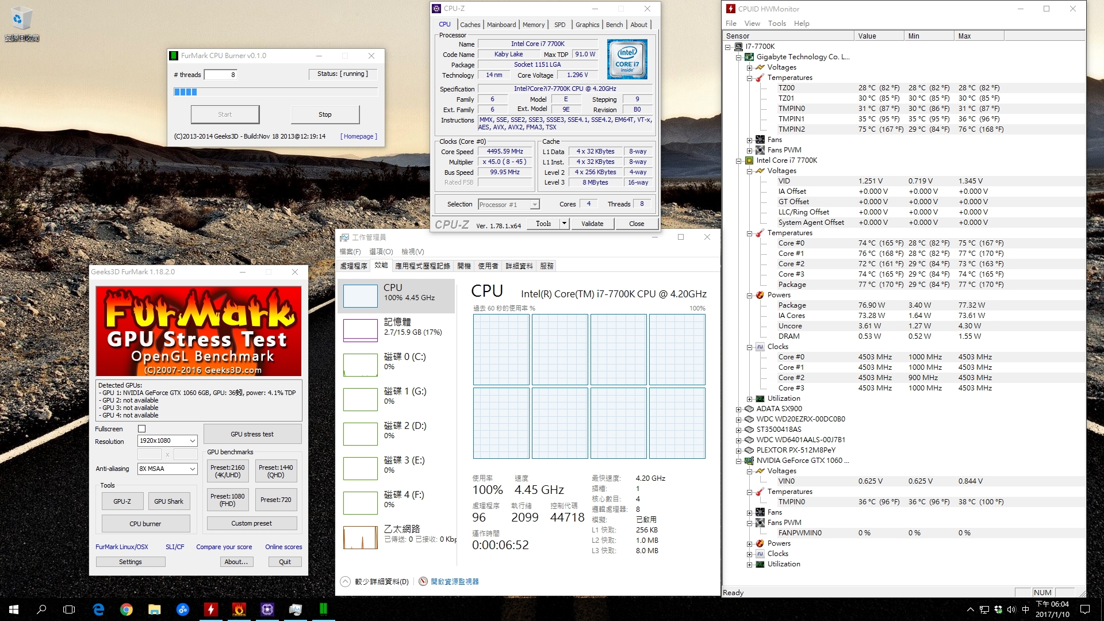
Task: Select the CPU graph thumbnail in Task Manager
Action: pos(361,296)
